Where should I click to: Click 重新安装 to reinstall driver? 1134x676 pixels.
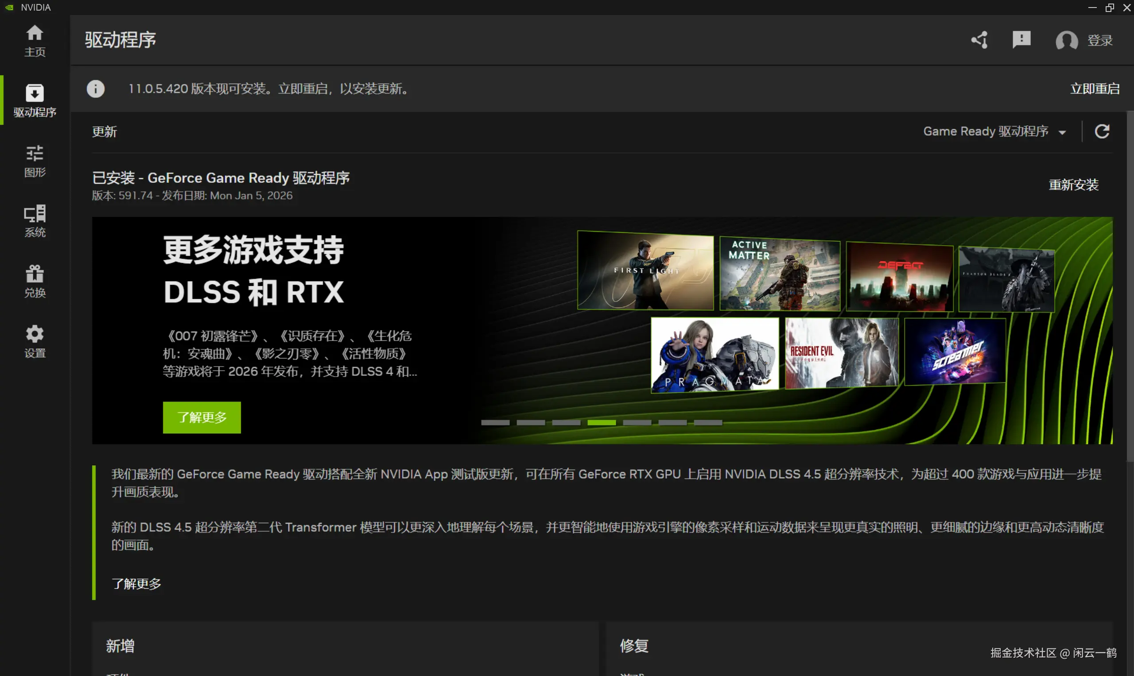coord(1073,185)
